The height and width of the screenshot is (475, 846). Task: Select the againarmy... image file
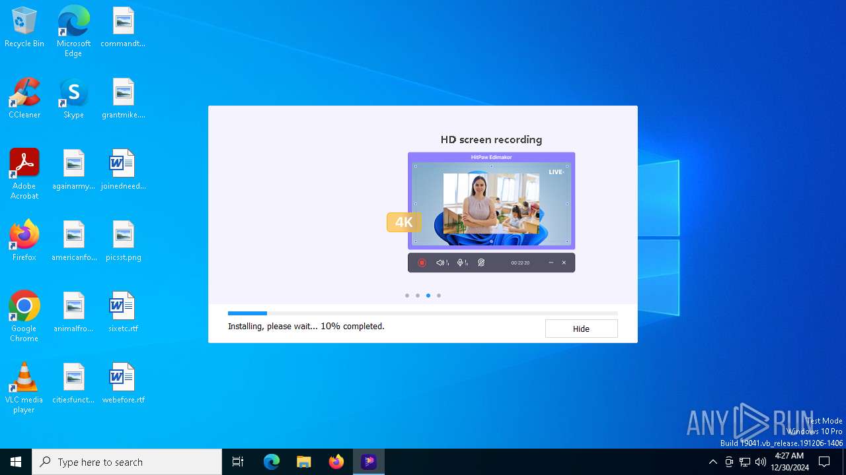pos(73,170)
